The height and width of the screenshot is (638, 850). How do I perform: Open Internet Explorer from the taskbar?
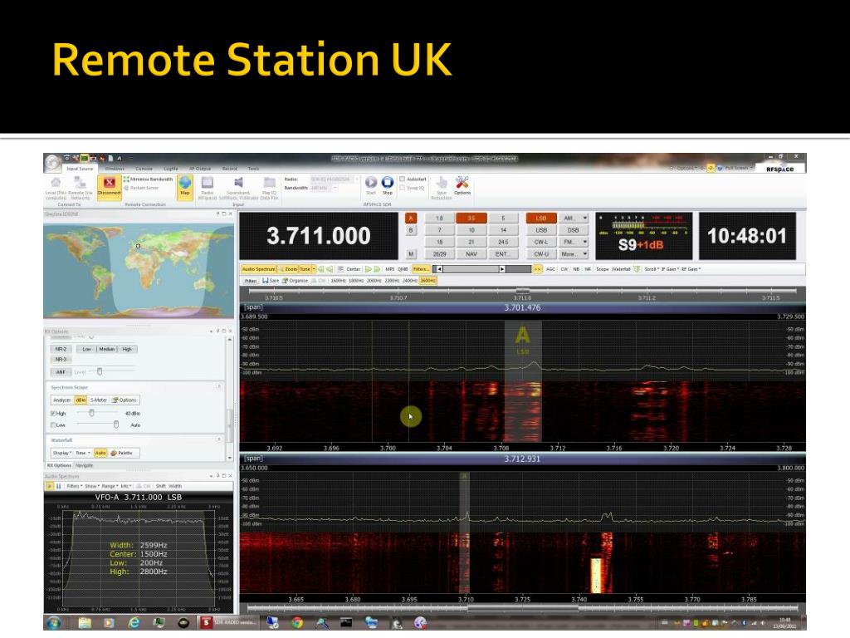click(x=134, y=623)
